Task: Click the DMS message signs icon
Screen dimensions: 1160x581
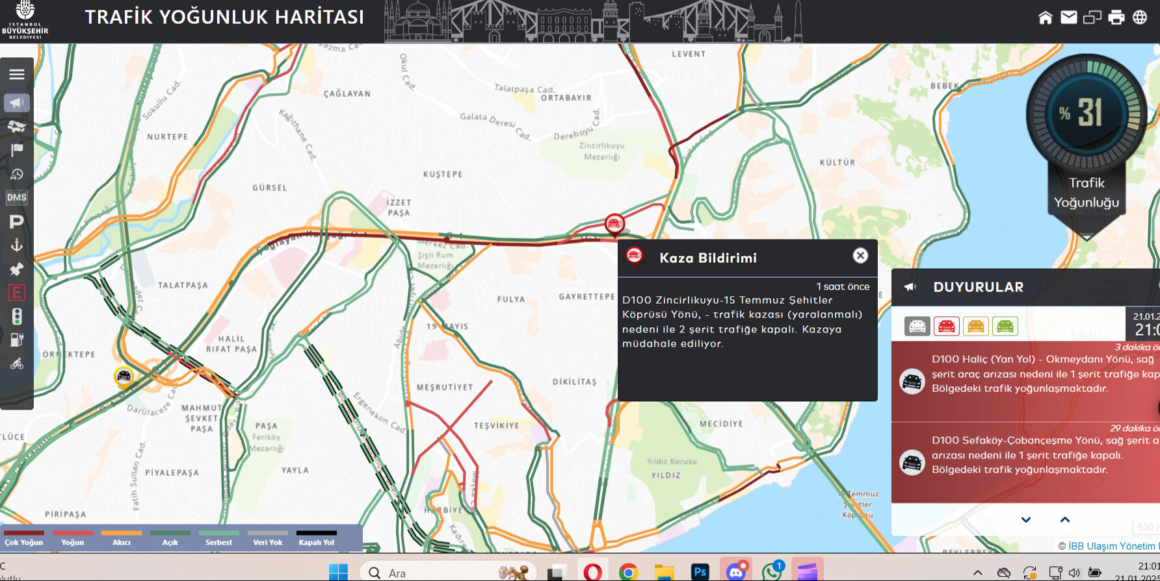Action: (x=17, y=197)
